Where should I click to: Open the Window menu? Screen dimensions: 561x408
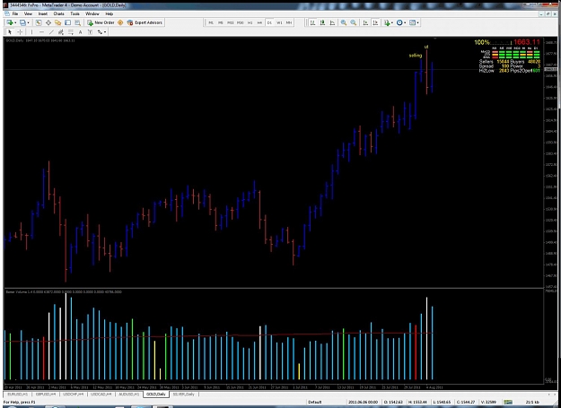92,13
